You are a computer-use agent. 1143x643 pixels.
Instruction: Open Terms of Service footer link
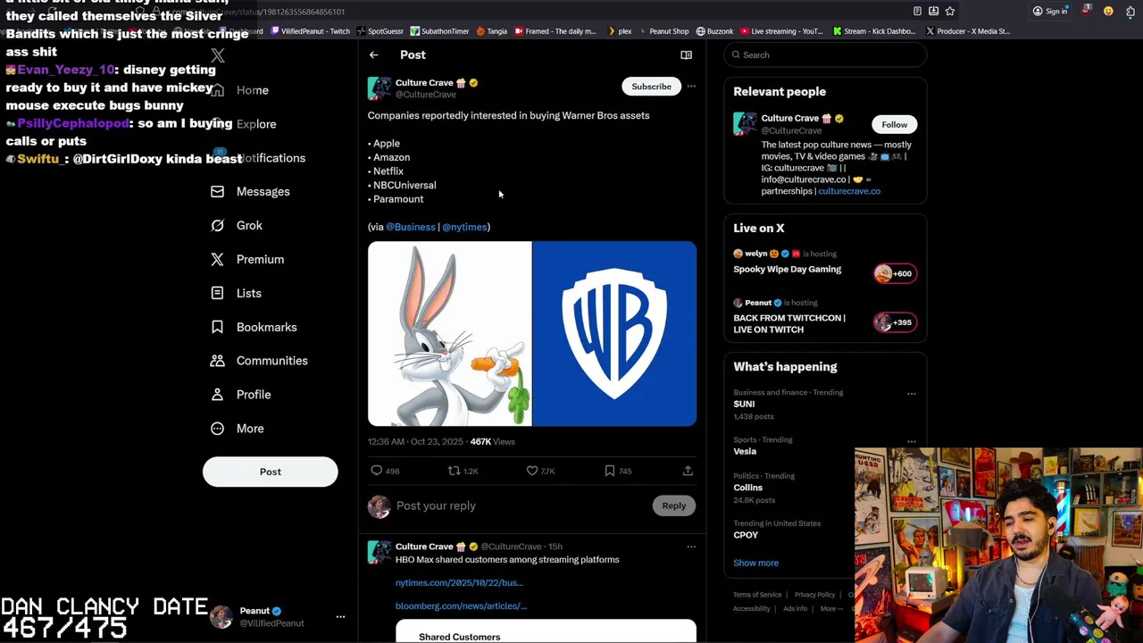(x=757, y=595)
